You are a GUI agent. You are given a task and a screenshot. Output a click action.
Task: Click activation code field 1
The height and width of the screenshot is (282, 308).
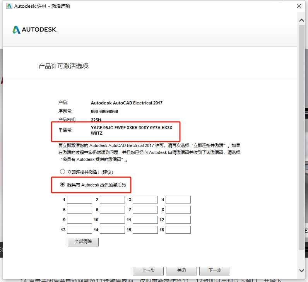click(80, 200)
